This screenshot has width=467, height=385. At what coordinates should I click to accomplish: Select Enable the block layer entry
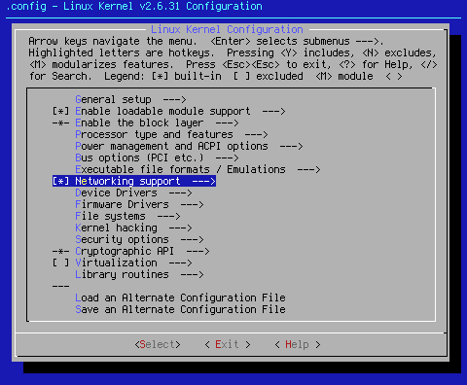(x=145, y=122)
